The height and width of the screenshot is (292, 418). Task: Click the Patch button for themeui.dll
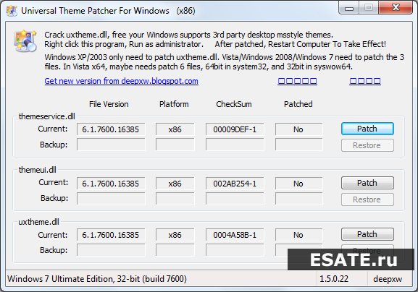click(x=367, y=183)
